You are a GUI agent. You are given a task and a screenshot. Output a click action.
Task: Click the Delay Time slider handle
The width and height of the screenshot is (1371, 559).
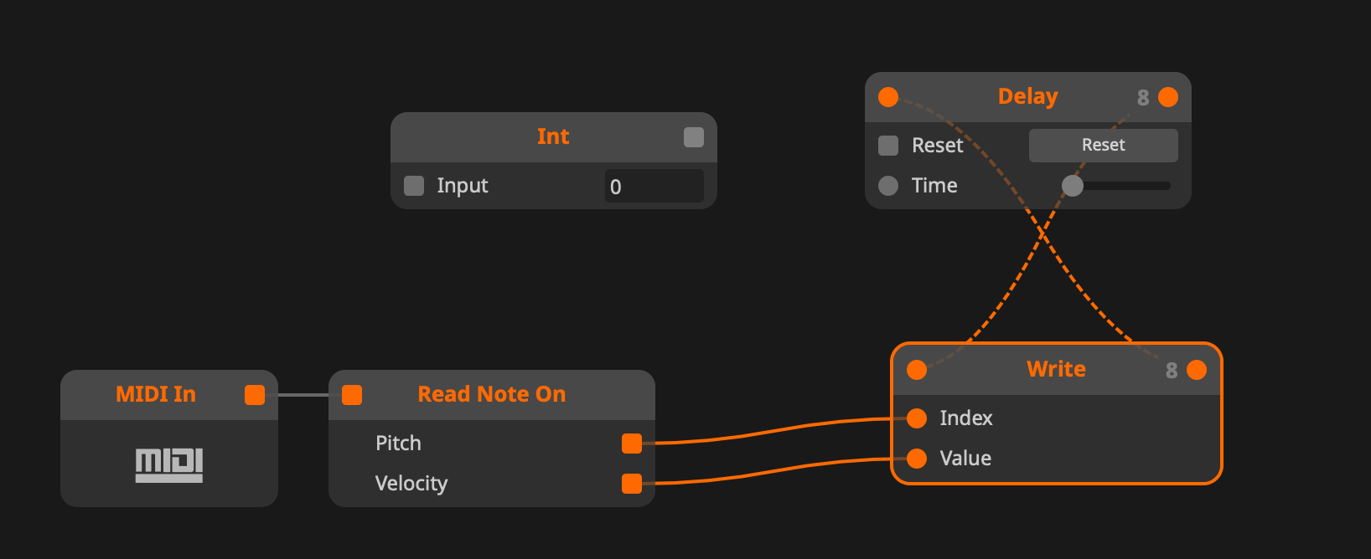1073,186
